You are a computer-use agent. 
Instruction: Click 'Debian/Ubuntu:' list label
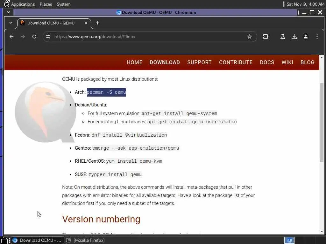tap(91, 105)
